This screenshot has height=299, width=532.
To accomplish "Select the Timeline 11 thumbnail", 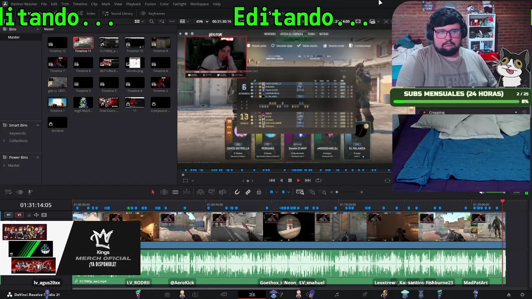I will pos(83,42).
